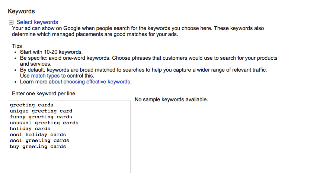
Task: Click the "unusual greeting cards" keyword line
Action: pos(44,123)
